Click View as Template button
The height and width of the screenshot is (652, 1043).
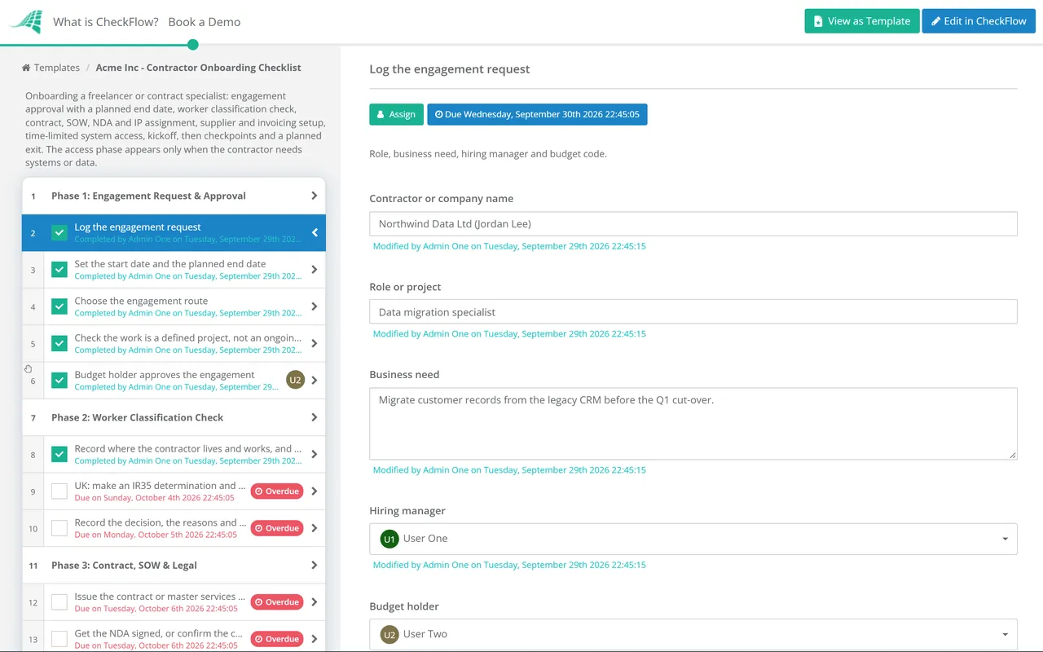click(x=862, y=21)
